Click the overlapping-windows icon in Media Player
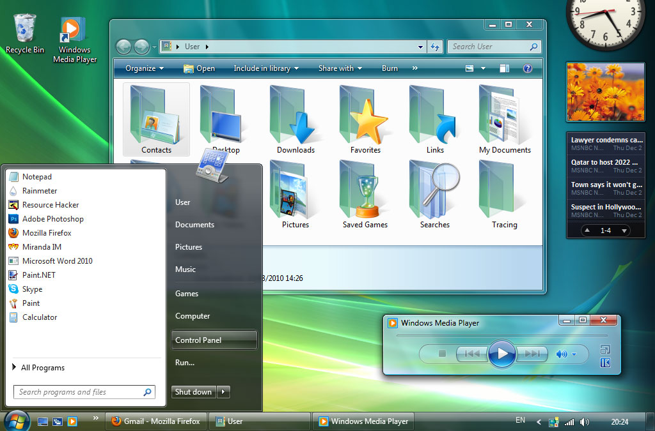The width and height of the screenshot is (655, 431). click(605, 349)
